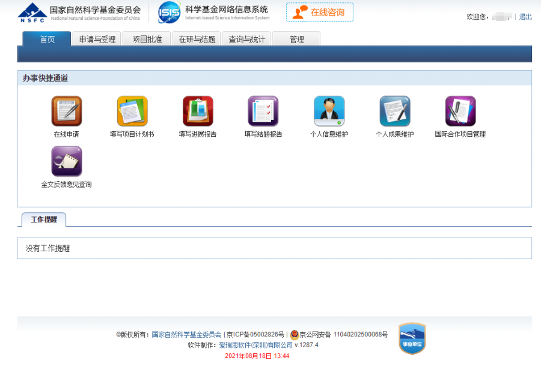Open 全文反馈意见查询 icon
The width and height of the screenshot is (541, 379).
(66, 161)
